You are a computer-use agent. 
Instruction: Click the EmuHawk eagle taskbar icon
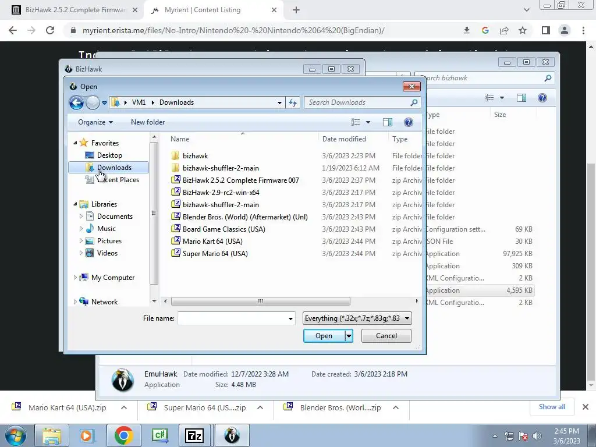click(232, 435)
